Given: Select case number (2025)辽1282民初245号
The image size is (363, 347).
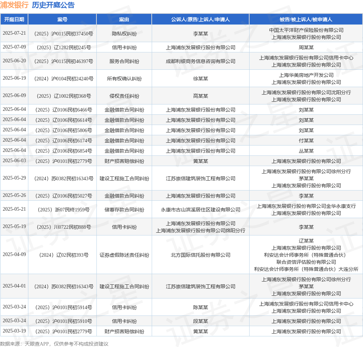Looking at the screenshot, I should click(x=64, y=47).
